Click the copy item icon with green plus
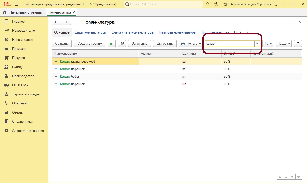 coord(111,43)
